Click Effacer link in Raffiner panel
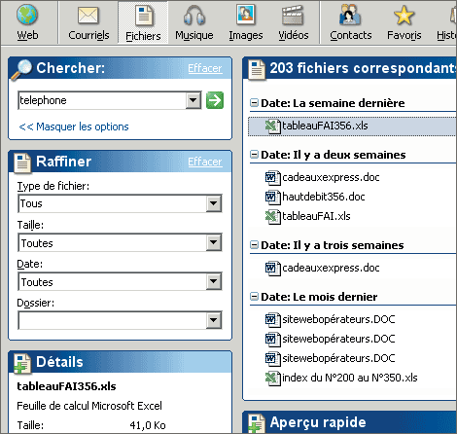457x434 pixels. (205, 162)
